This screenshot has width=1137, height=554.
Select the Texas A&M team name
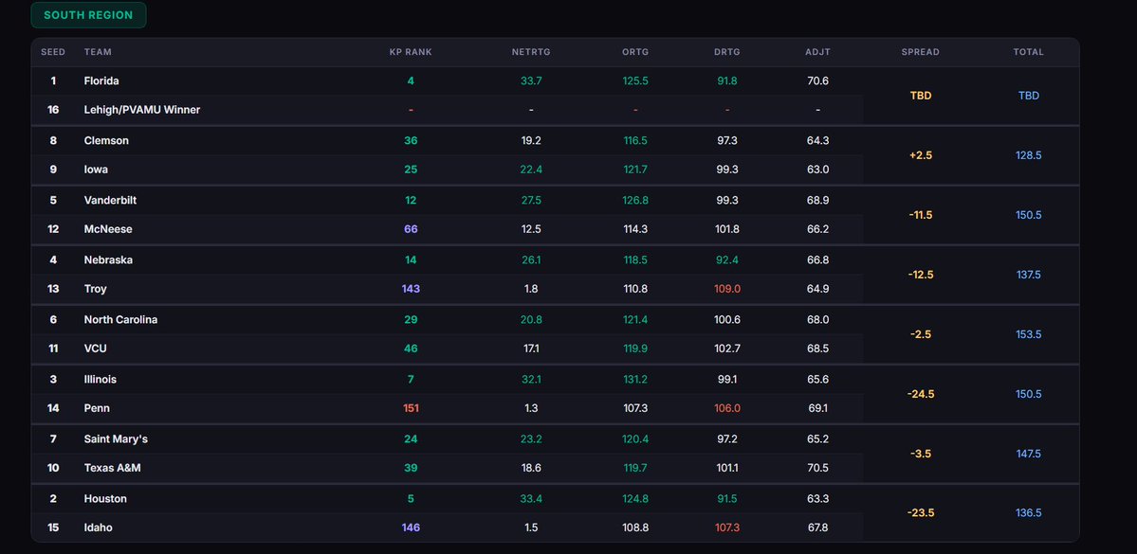pos(113,468)
